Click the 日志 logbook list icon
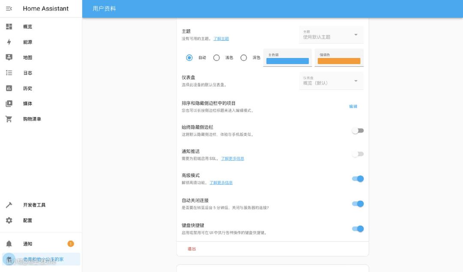This screenshot has width=463, height=272. [x=9, y=73]
